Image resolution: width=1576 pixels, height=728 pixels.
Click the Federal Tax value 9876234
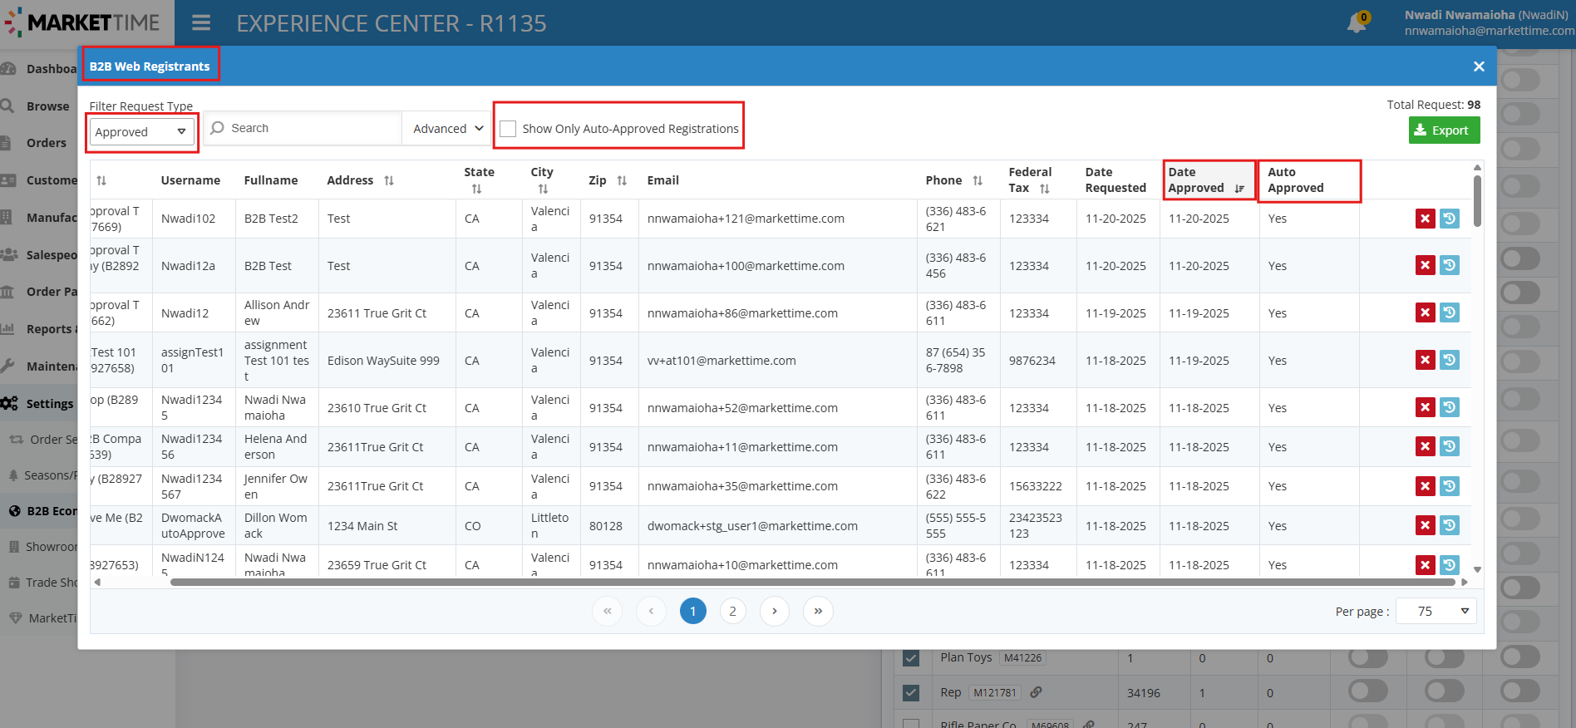(x=1032, y=361)
